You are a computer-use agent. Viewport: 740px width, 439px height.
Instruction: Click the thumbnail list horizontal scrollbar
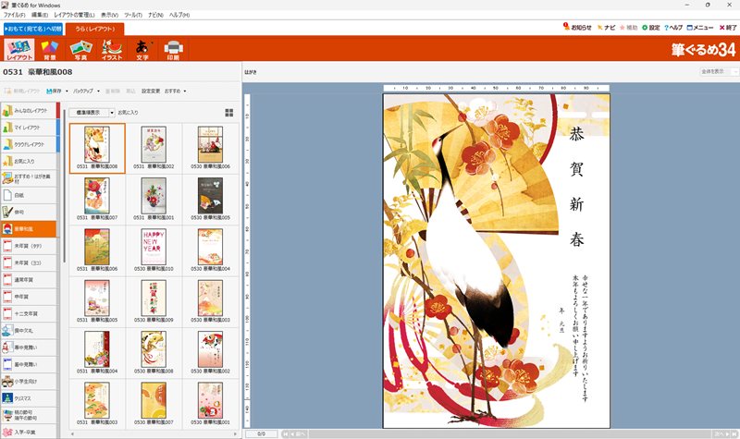154,433
